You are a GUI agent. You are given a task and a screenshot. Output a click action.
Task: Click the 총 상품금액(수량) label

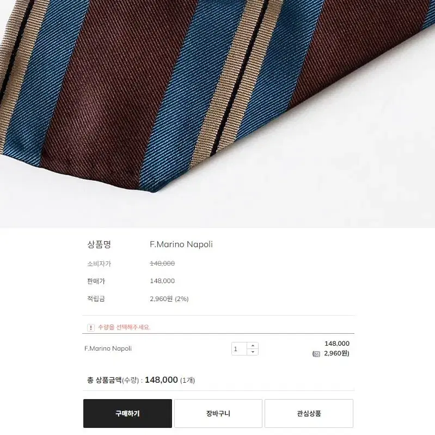(x=113, y=380)
